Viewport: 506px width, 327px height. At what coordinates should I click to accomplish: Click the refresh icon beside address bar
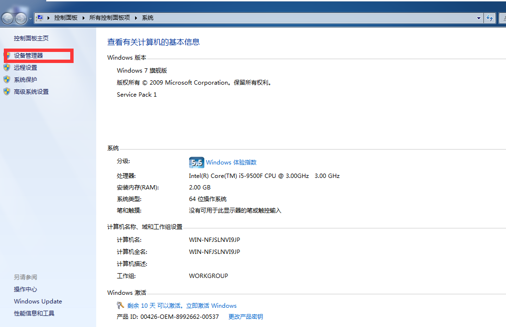[x=490, y=18]
